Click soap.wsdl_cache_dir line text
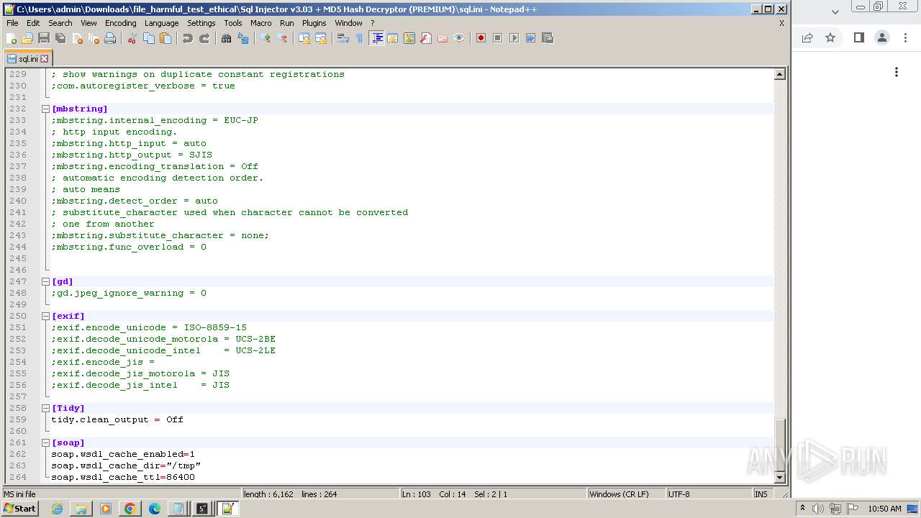This screenshot has width=921, height=518. tap(126, 465)
